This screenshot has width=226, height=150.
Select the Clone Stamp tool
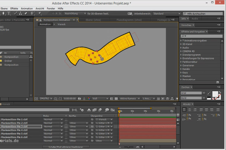pyautogui.click(x=21, y=13)
